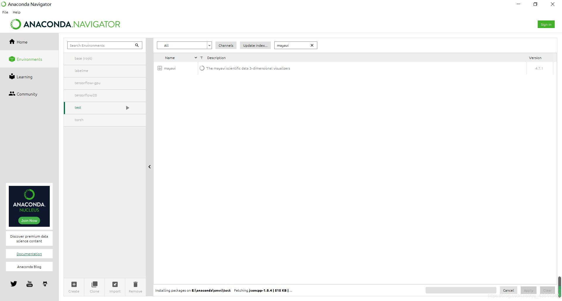Click the Cancel button
562x301 pixels.
[508, 290]
